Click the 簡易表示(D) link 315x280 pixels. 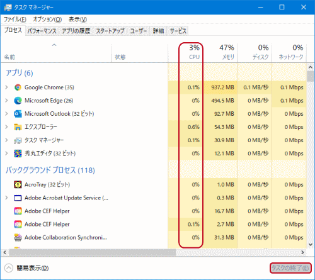coord(33,268)
